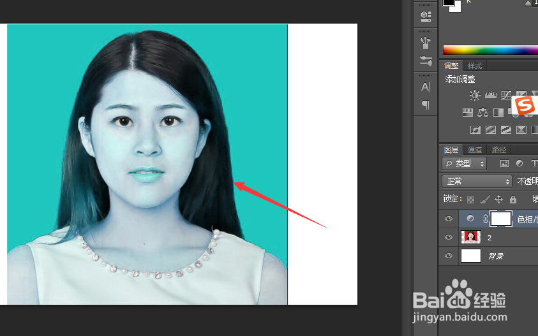Add a Black & White adjustment

[x=498, y=112]
